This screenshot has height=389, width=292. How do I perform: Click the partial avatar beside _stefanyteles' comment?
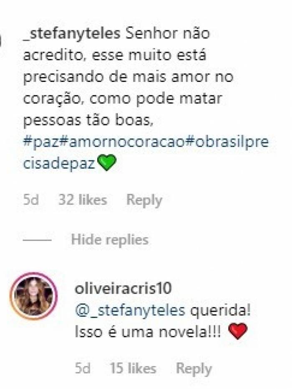tap(1, 41)
